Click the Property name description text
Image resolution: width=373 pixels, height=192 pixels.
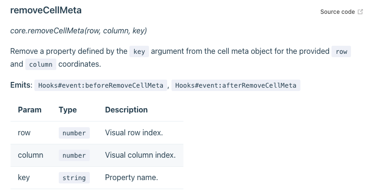(131, 178)
